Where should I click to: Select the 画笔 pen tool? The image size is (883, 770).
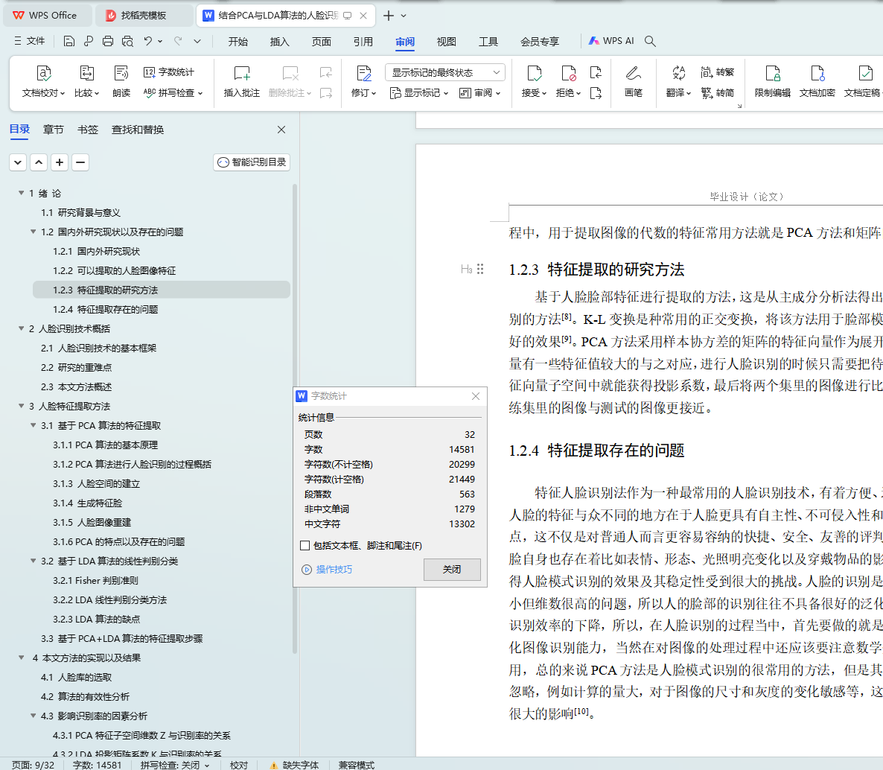coord(633,81)
